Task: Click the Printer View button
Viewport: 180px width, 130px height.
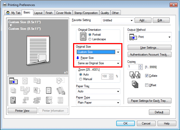Action: click(22, 111)
